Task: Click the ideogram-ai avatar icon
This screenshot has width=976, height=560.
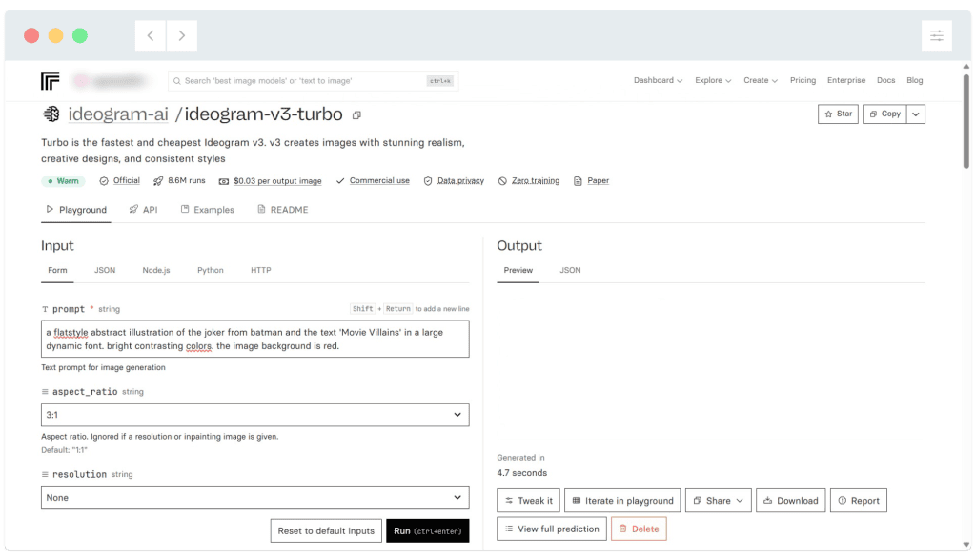Action: pos(51,114)
